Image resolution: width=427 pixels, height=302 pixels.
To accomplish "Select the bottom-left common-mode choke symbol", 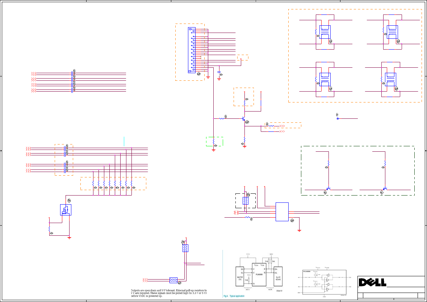I will pos(325,80).
